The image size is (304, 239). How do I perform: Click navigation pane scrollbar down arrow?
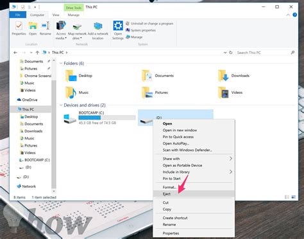pos(54,191)
